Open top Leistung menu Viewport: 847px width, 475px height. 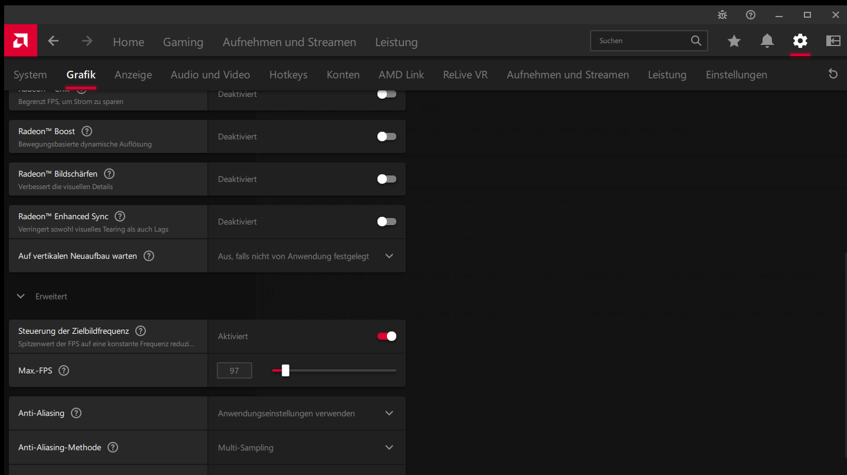coord(396,42)
